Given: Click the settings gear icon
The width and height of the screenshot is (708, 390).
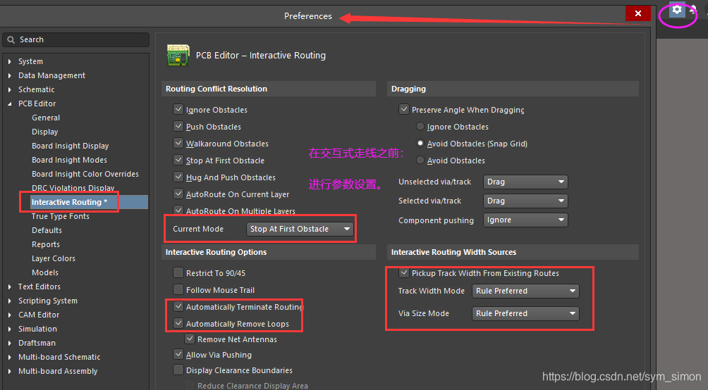Looking at the screenshot, I should coord(677,10).
